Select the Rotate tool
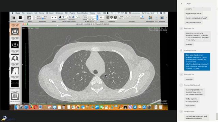Viewport: 218px width, 122px height. tap(70, 17)
